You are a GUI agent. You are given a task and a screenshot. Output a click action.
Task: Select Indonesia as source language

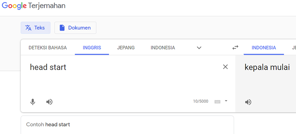click(163, 48)
